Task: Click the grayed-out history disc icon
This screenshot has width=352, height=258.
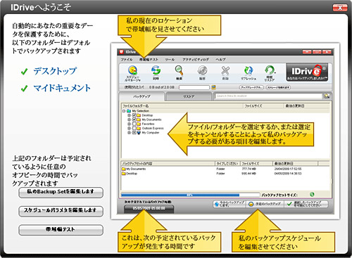Action: tap(202, 70)
